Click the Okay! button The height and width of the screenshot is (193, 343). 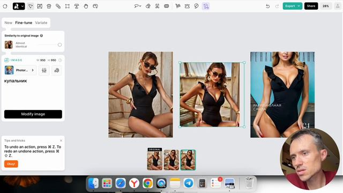tap(11, 164)
